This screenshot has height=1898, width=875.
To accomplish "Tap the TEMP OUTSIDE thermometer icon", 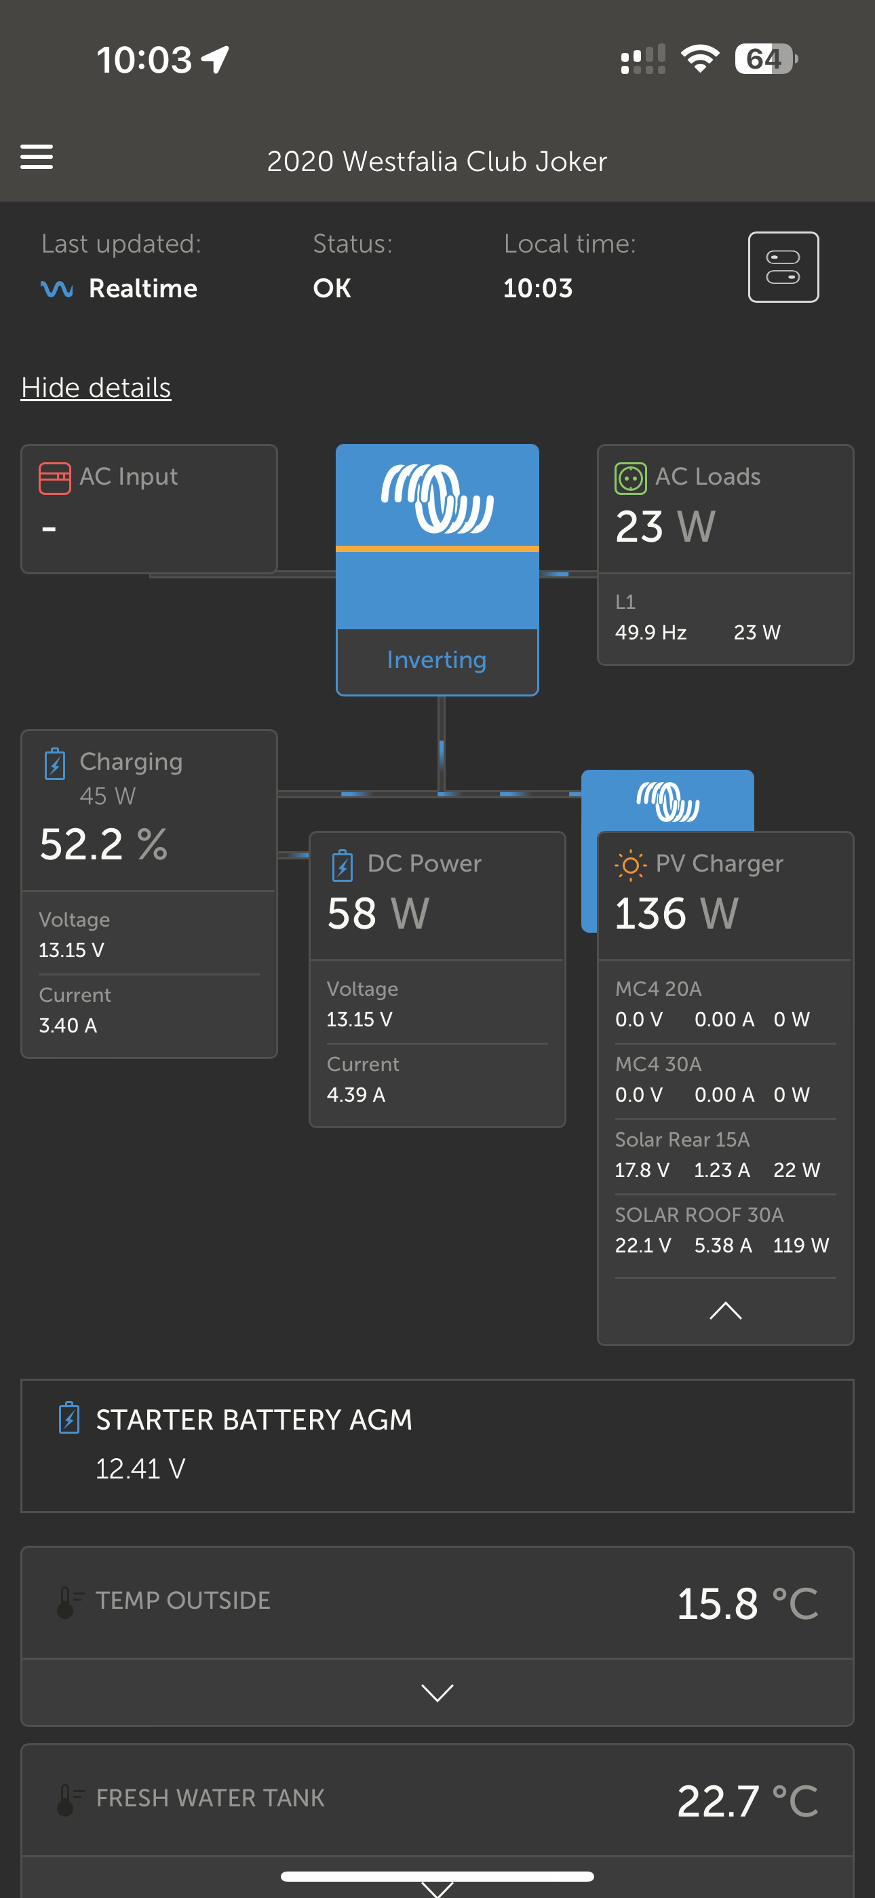I will 70,1603.
